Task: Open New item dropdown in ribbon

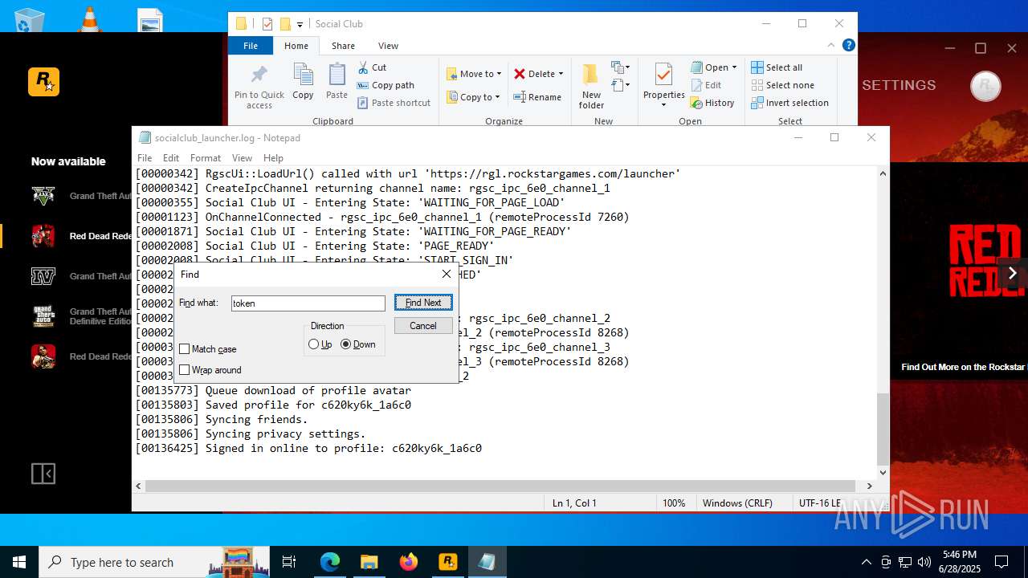Action: 621,67
